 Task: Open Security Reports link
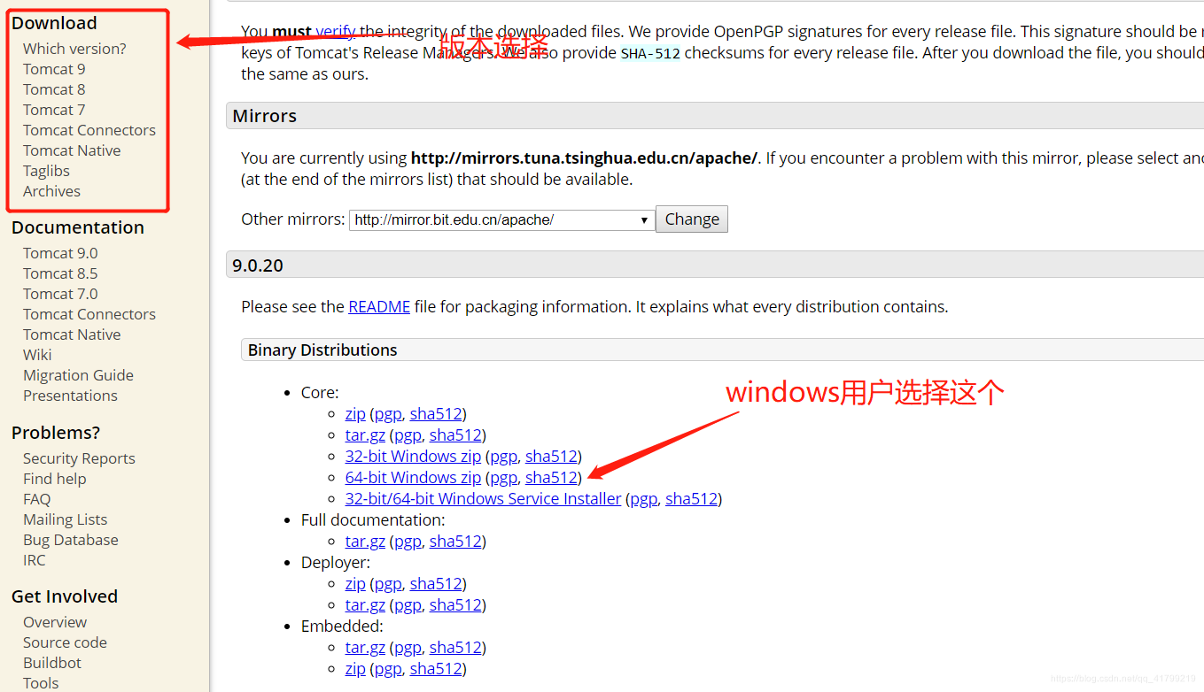click(x=79, y=458)
